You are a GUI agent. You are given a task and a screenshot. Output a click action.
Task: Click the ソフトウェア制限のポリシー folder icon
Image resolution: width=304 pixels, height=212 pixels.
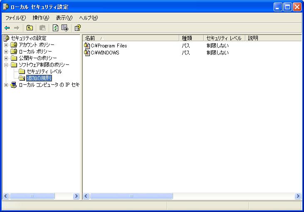tap(14, 65)
